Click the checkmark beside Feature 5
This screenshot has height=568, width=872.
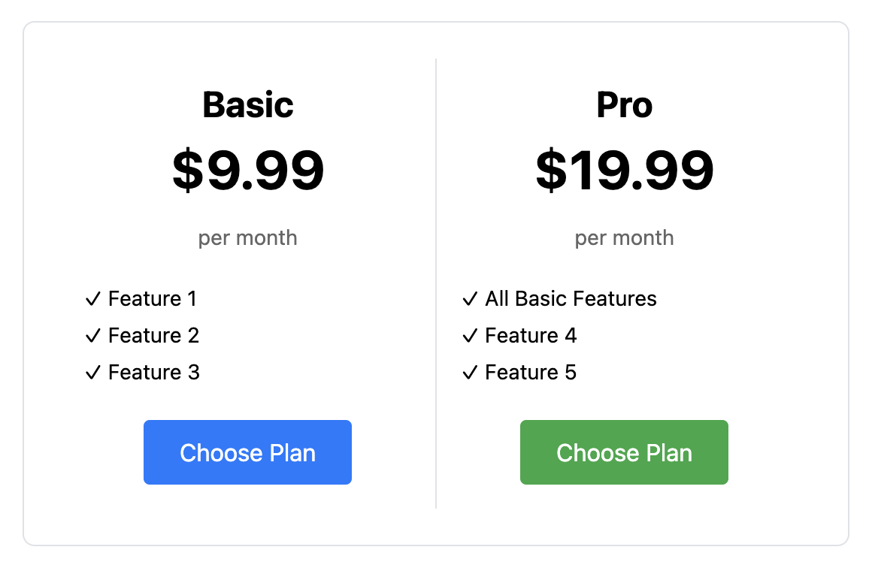click(469, 372)
